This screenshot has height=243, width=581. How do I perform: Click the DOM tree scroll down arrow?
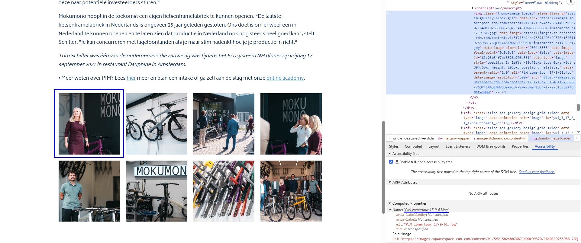coord(578,132)
